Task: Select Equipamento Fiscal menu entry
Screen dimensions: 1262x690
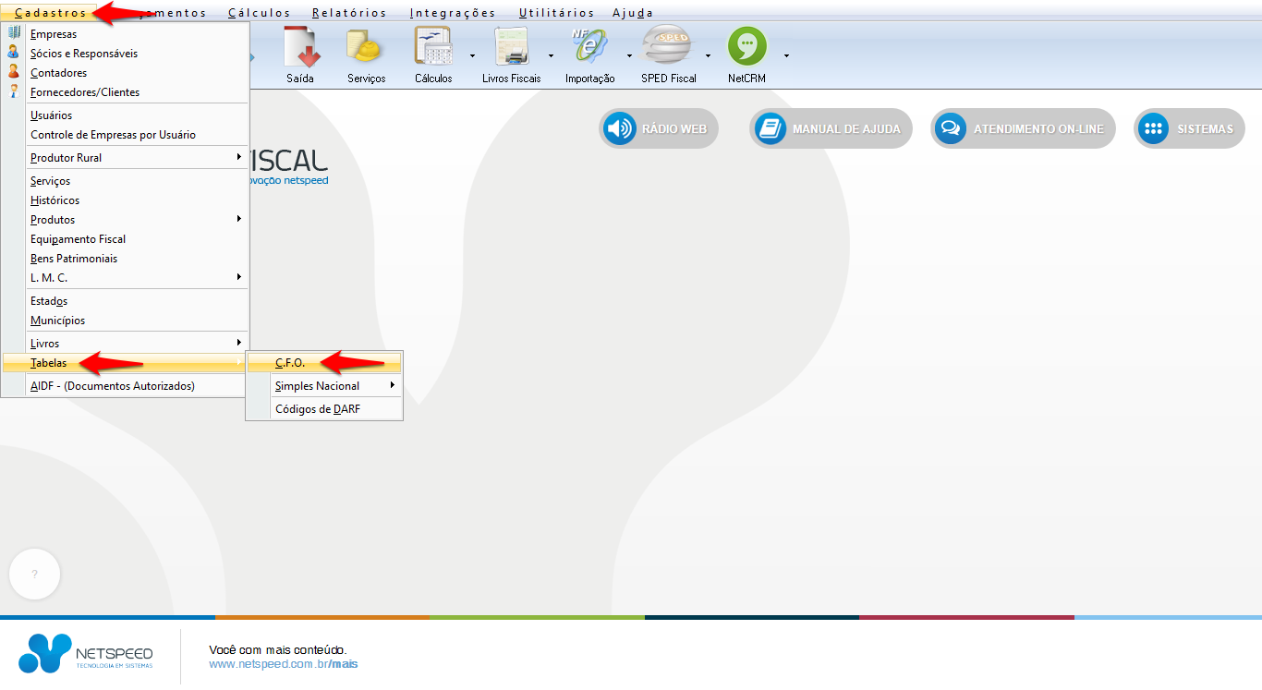Action: [x=126, y=238]
